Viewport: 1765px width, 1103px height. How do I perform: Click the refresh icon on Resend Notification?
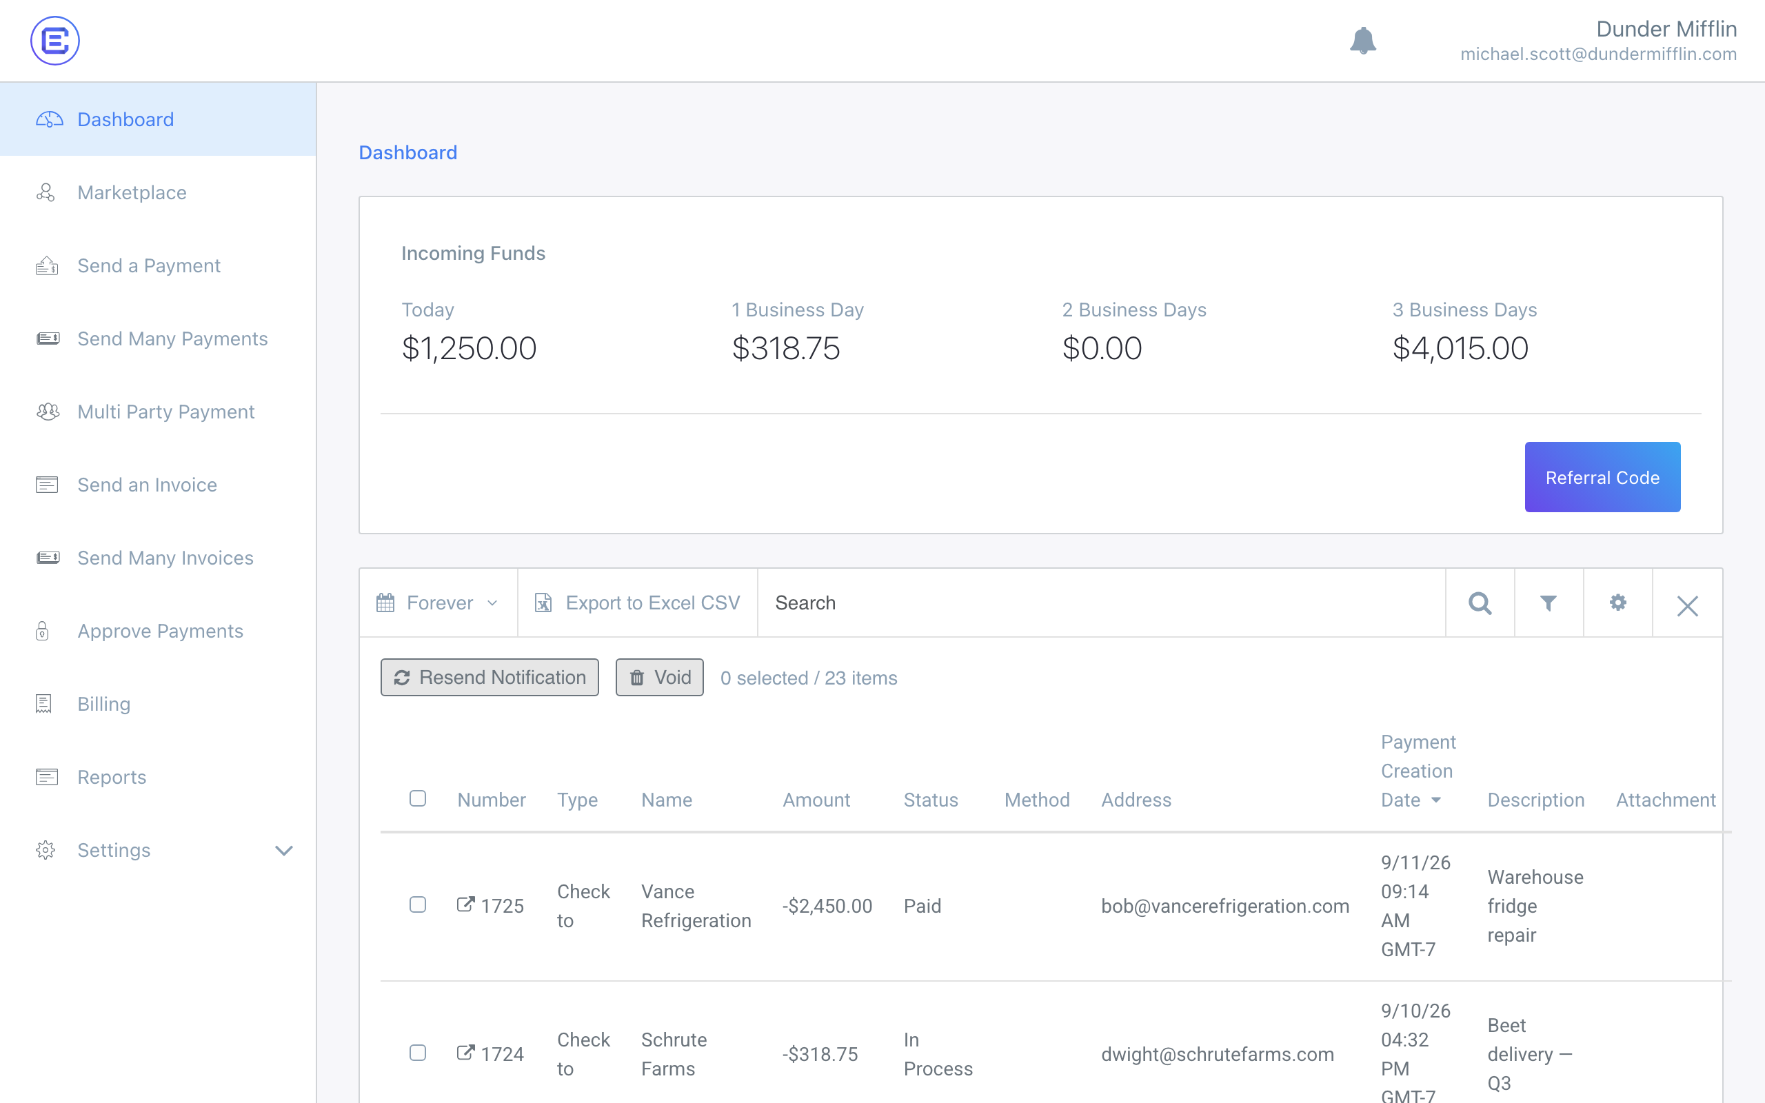(402, 678)
